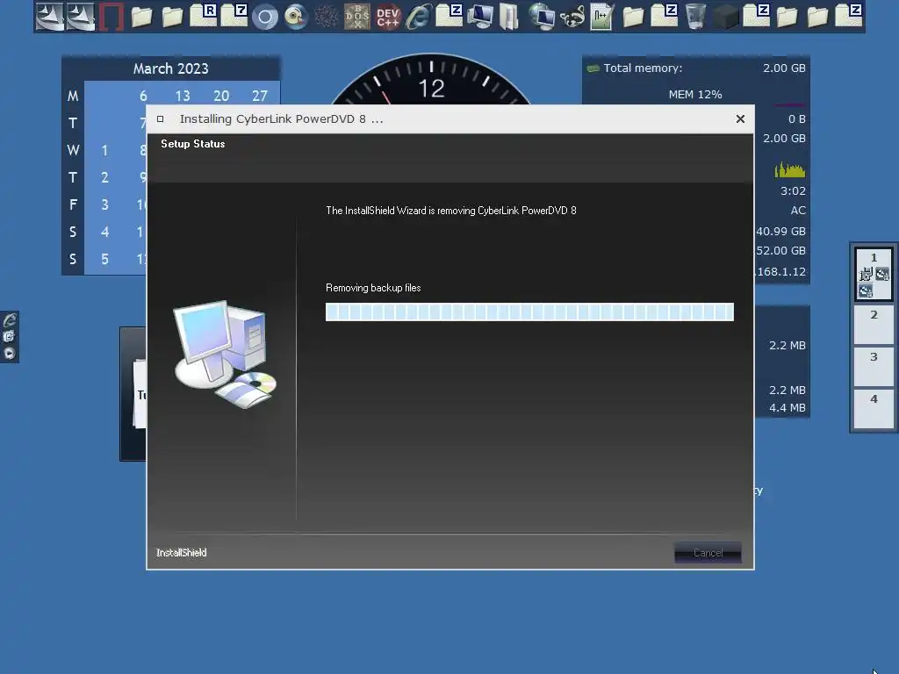The width and height of the screenshot is (899, 674).
Task: Click the Total memory label
Action: click(643, 68)
